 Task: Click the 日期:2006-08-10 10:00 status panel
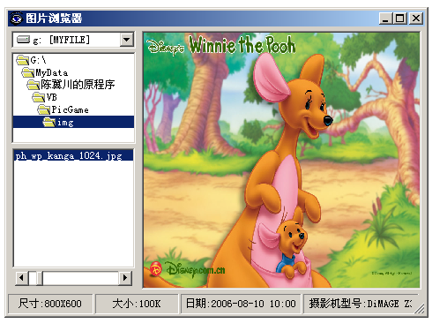click(x=241, y=304)
